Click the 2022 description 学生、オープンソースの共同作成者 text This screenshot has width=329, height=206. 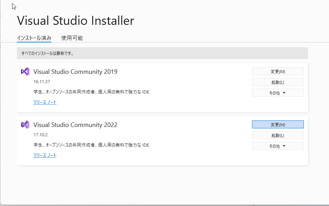tap(91, 145)
